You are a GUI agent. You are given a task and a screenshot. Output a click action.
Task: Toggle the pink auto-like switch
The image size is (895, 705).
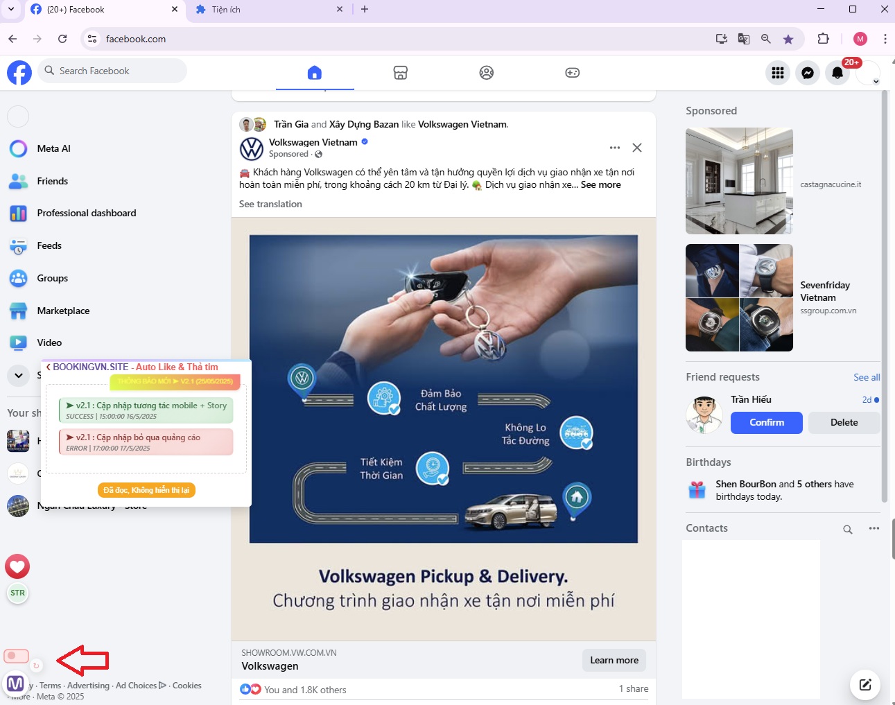pos(16,656)
